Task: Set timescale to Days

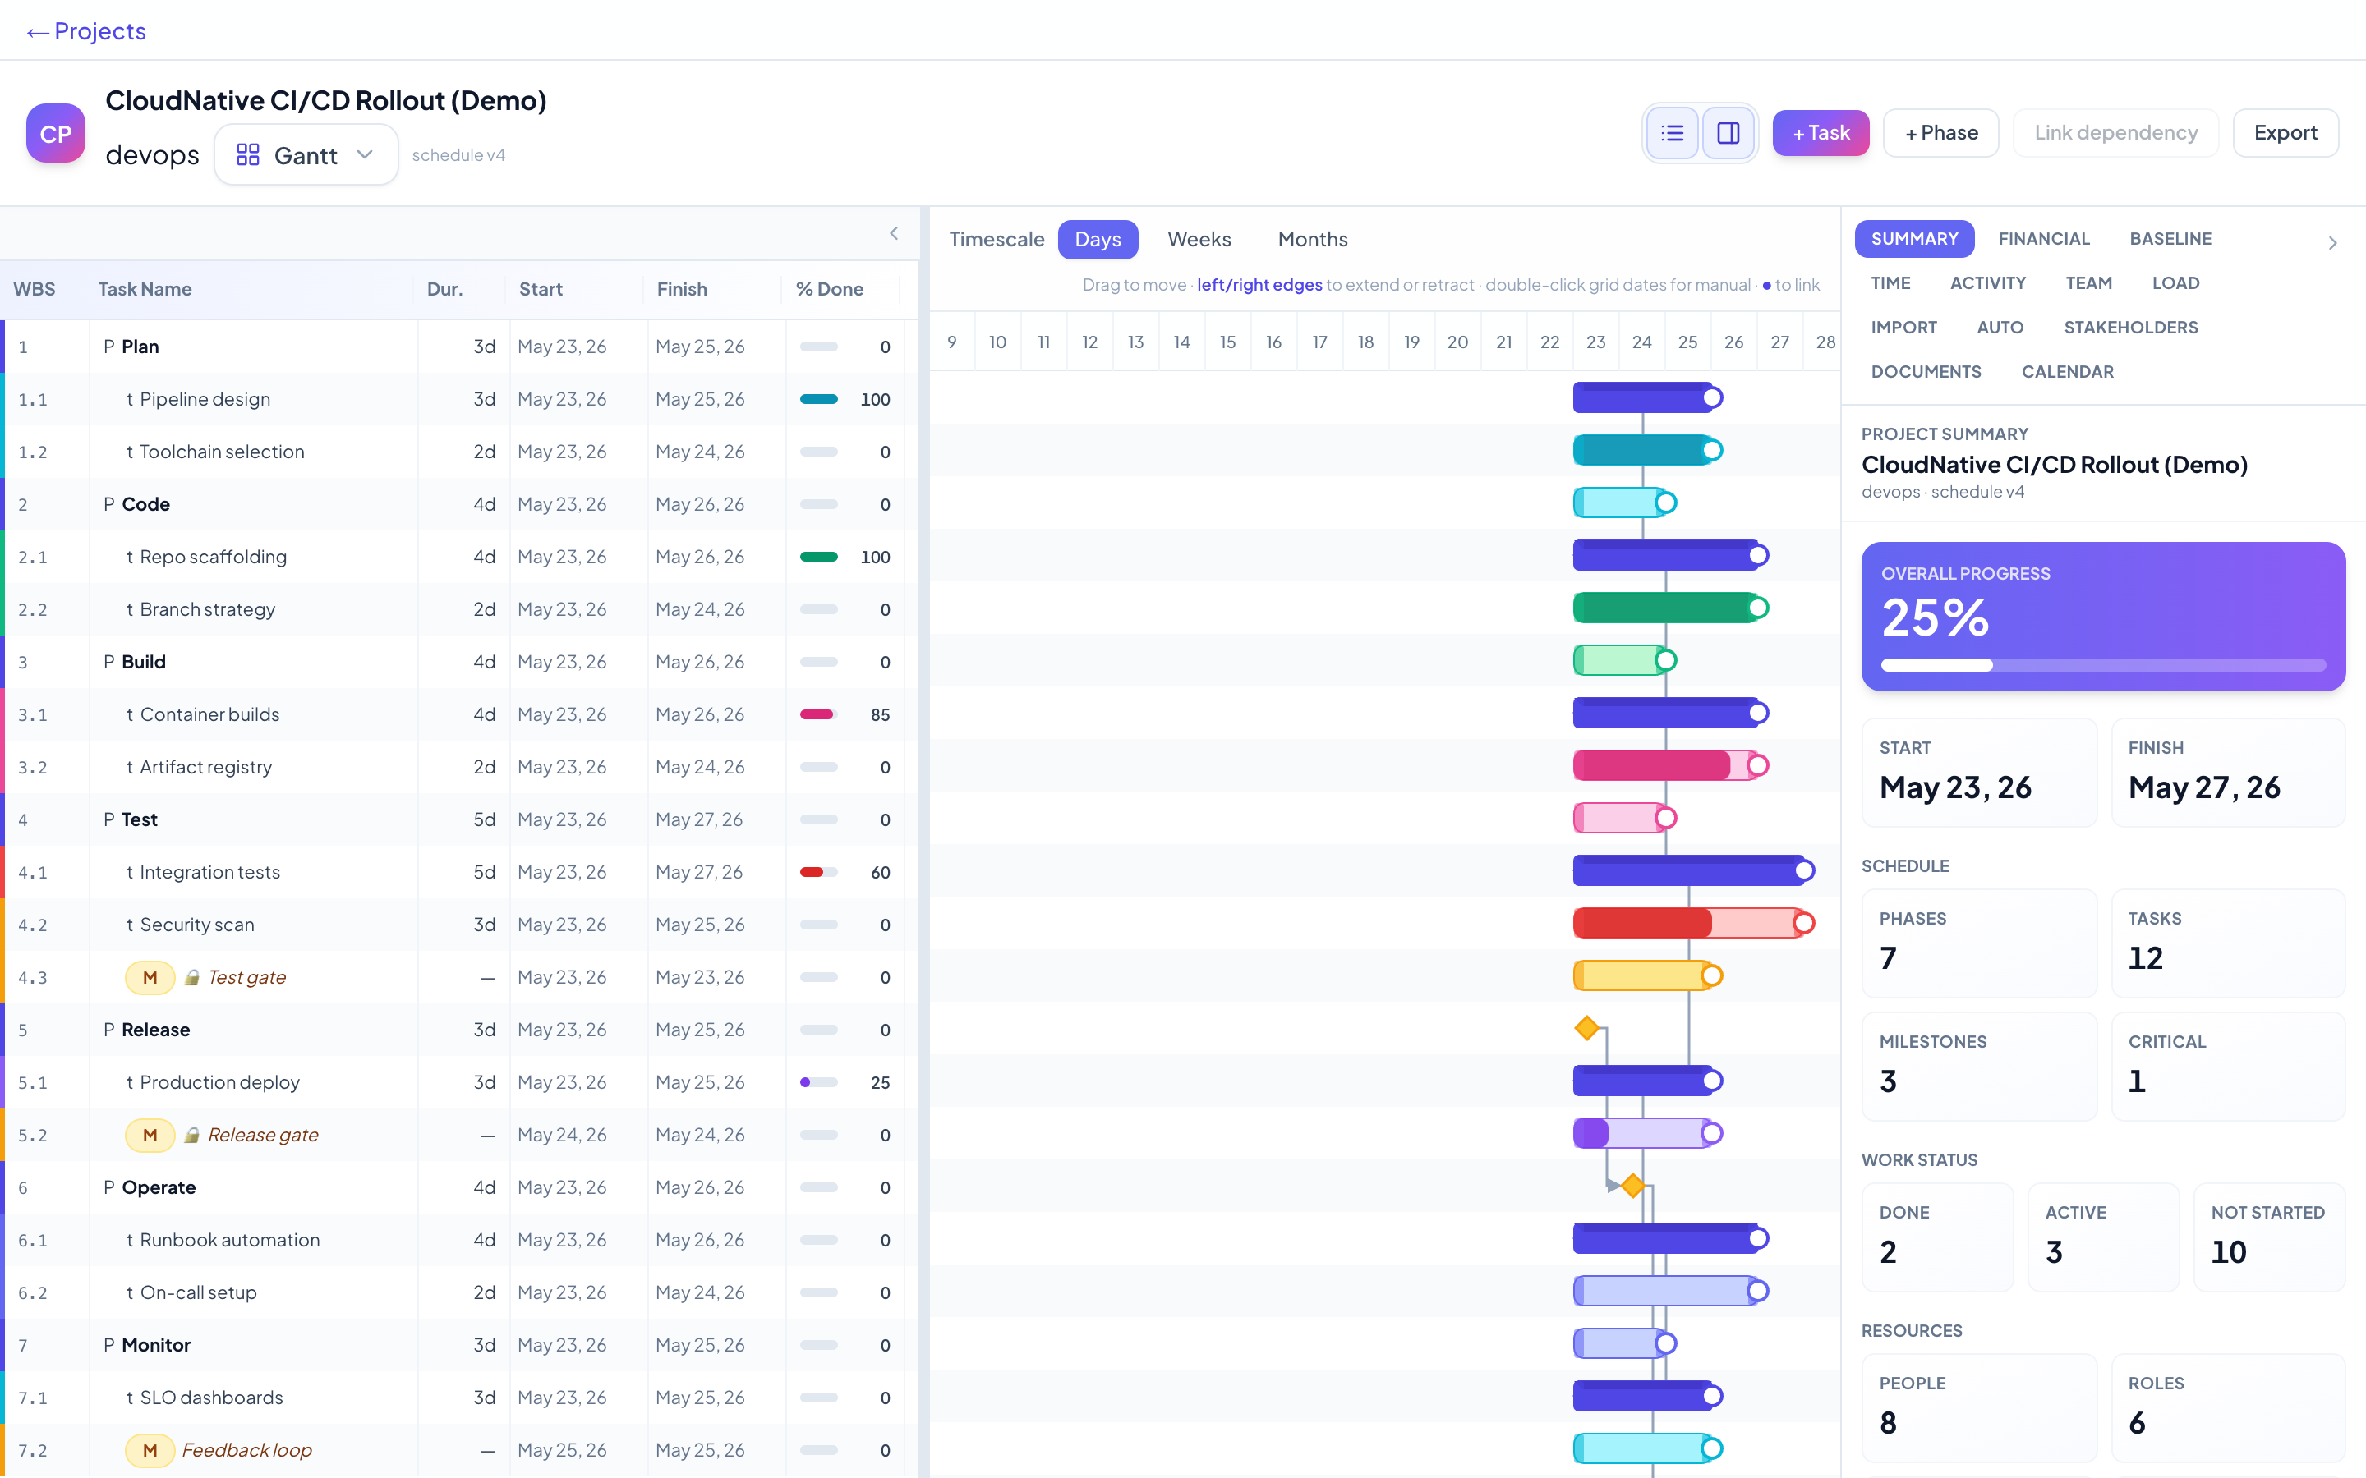Action: (1097, 240)
